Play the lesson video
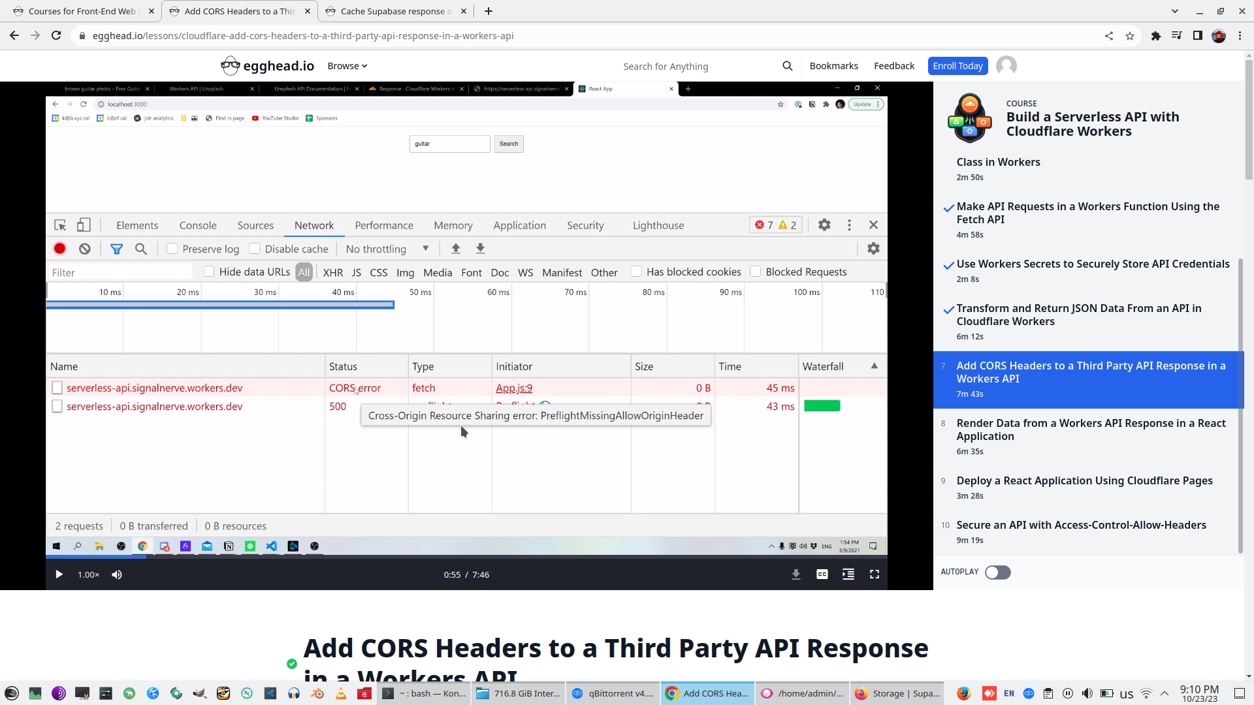The height and width of the screenshot is (705, 1254). 59,574
